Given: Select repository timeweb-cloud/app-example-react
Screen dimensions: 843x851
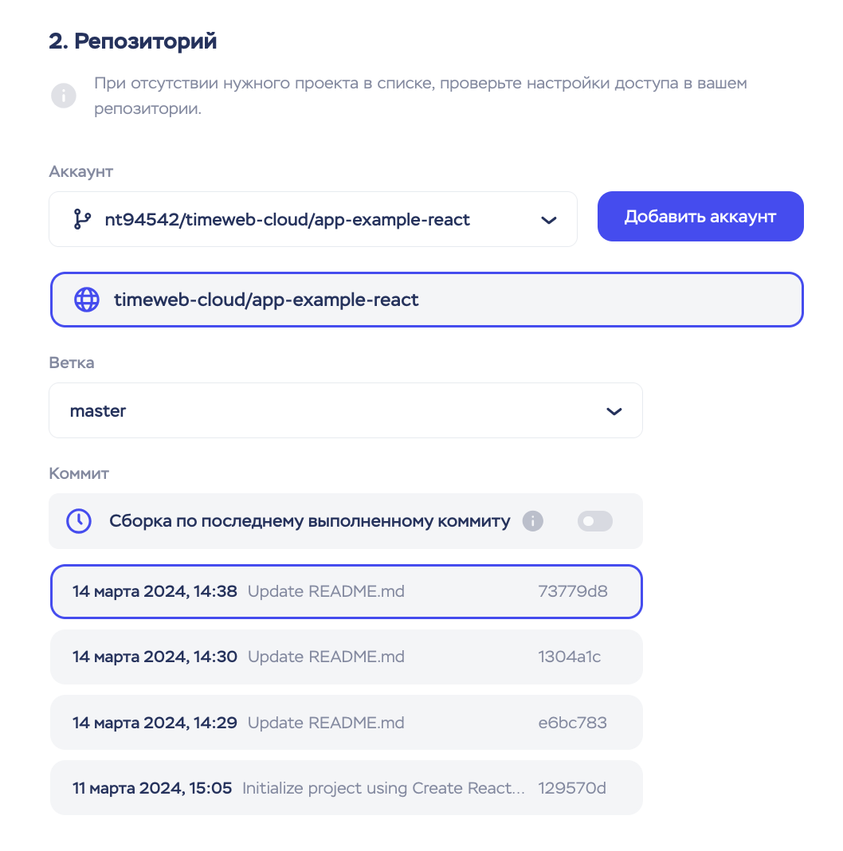Looking at the screenshot, I should [426, 300].
